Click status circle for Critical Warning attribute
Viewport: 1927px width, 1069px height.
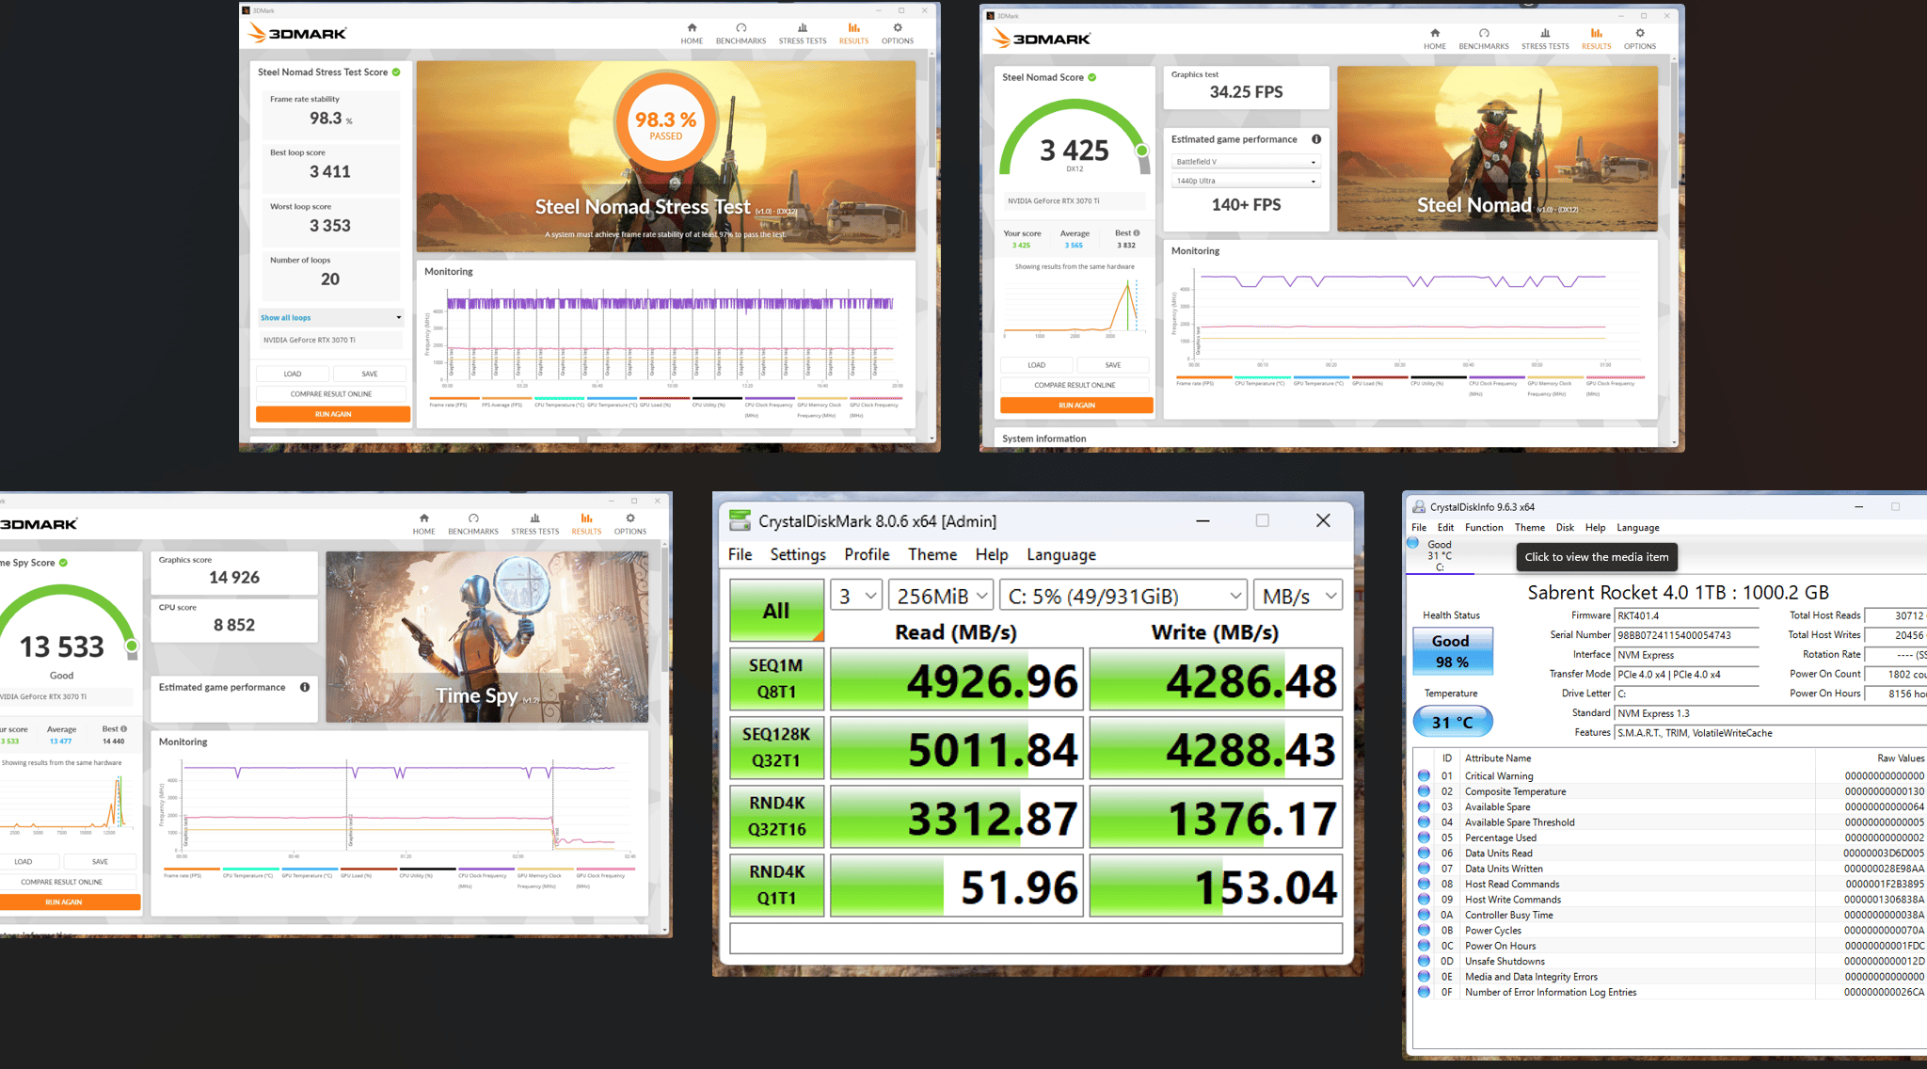[1424, 776]
